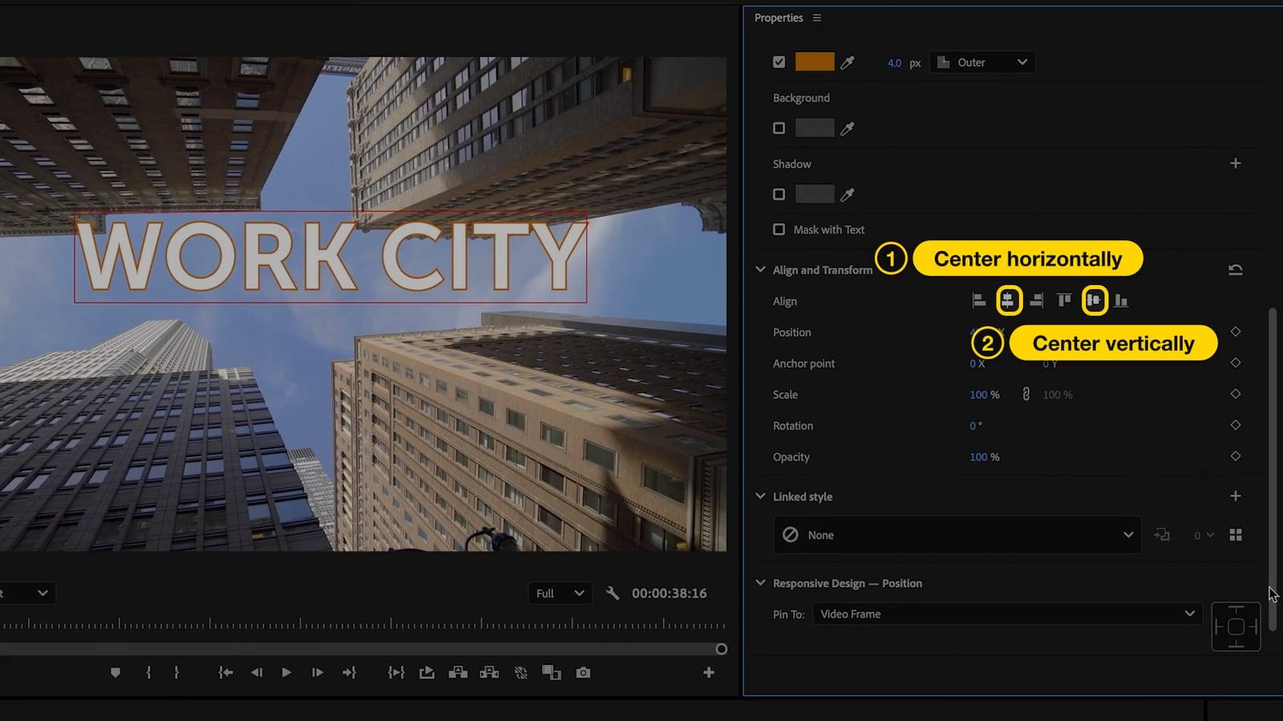1283x721 pixels.
Task: Align text to left edge
Action: (978, 300)
